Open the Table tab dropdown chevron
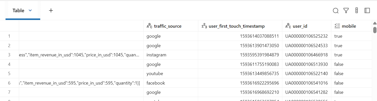 [x=30, y=10]
